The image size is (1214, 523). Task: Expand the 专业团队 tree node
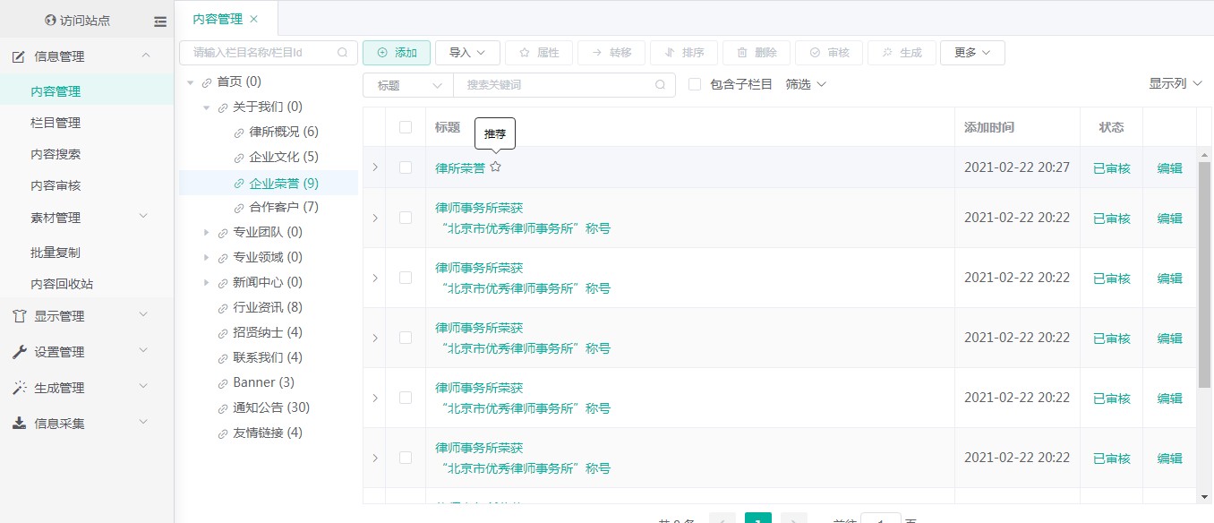(x=207, y=232)
